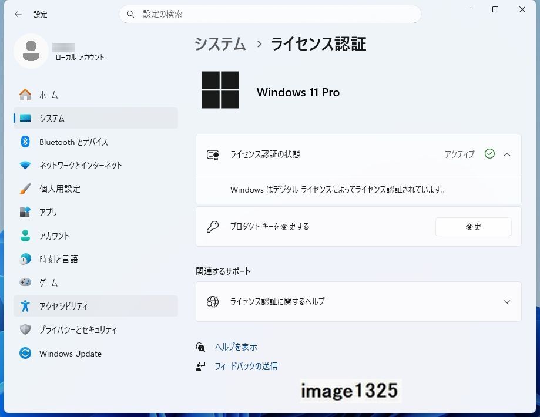The width and height of the screenshot is (540, 417).
Task: Open Windows Update page
Action: [96, 354]
